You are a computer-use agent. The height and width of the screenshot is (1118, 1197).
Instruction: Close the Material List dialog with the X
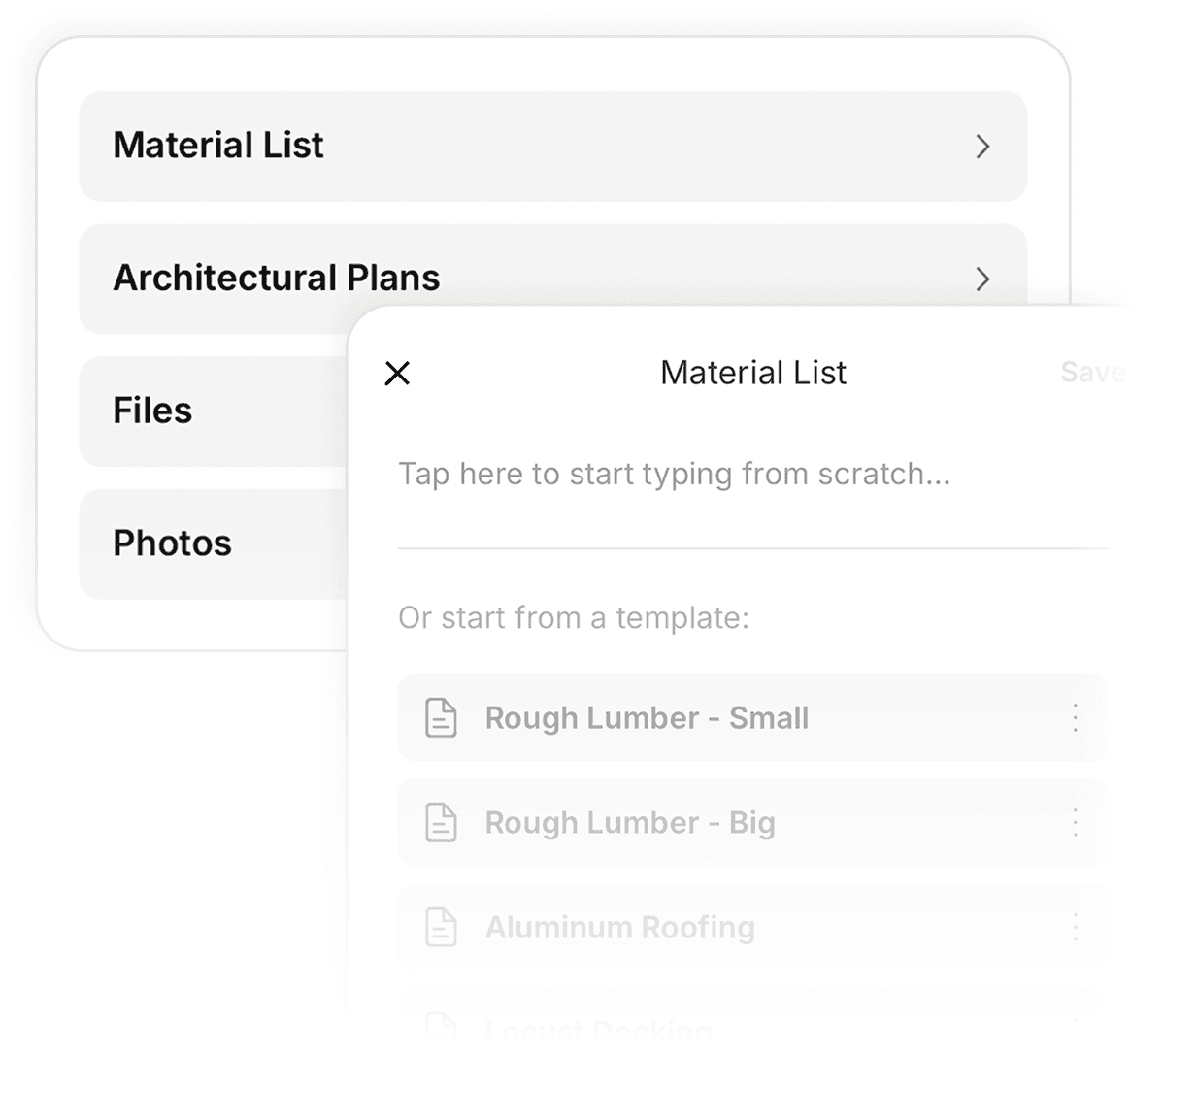click(397, 373)
